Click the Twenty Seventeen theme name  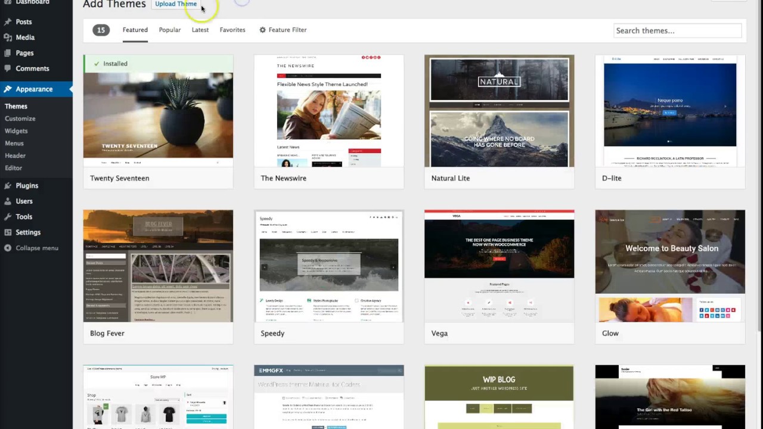(120, 178)
